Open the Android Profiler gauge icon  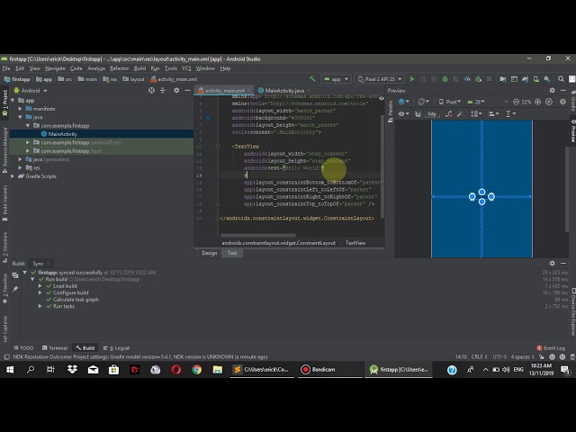[x=467, y=79]
